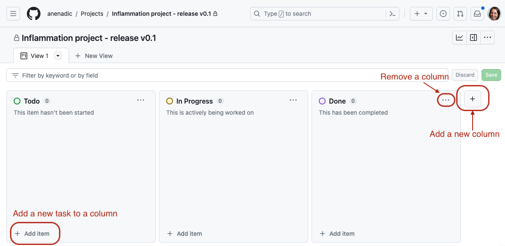The width and height of the screenshot is (505, 246).
Task: Open the project options ellipsis menu
Action: point(487,37)
